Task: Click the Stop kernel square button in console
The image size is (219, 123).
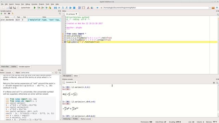Action: pyautogui.click(x=214, y=83)
